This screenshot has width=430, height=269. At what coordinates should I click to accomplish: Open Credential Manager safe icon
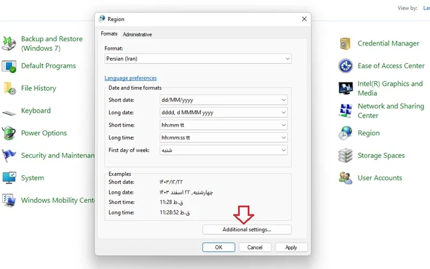click(345, 43)
